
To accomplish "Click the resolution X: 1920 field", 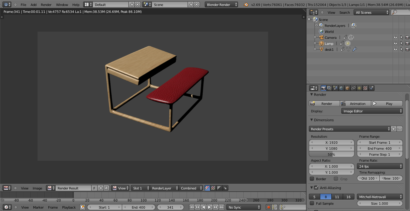I will [332, 142].
